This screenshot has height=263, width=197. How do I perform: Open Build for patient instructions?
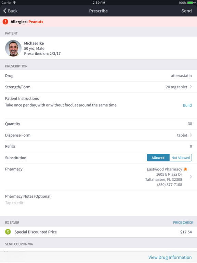(x=187, y=105)
